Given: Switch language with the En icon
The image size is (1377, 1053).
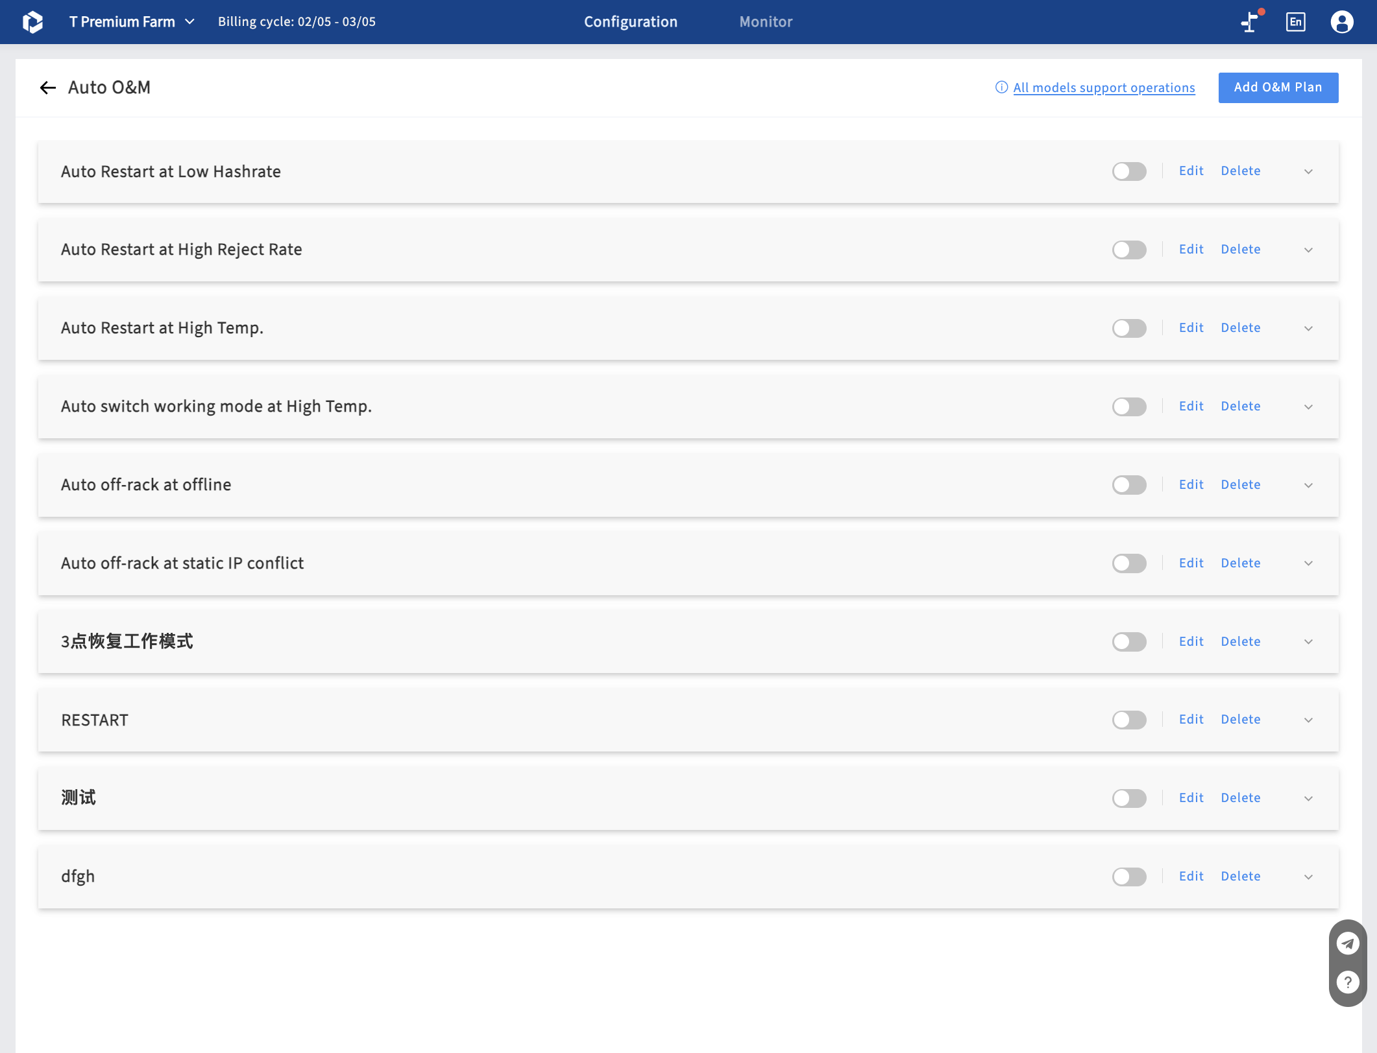Looking at the screenshot, I should 1295,22.
